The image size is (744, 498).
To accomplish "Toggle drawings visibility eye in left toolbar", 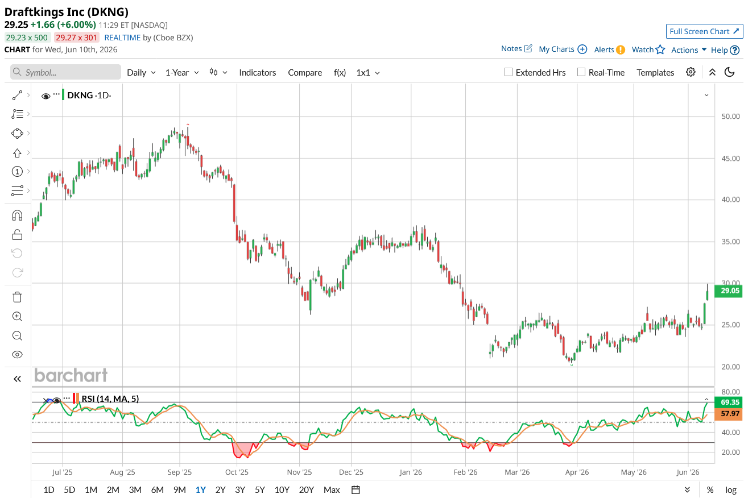I will [17, 355].
